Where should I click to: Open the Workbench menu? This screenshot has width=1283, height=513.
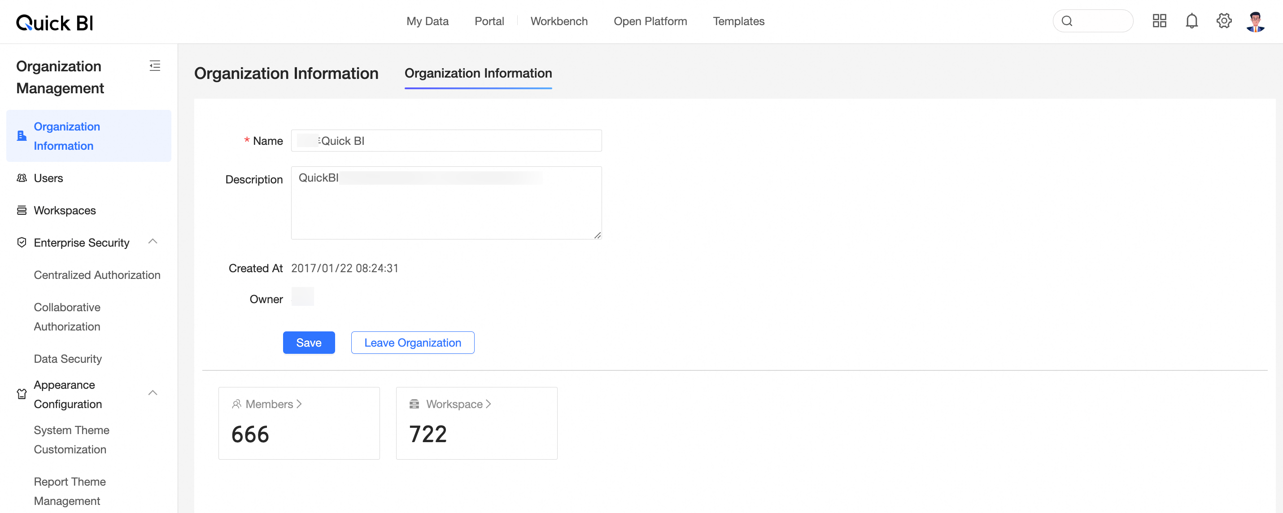(x=559, y=21)
